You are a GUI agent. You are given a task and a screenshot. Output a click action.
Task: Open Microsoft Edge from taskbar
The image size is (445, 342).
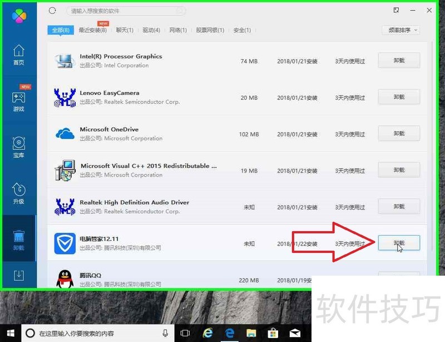(x=229, y=333)
